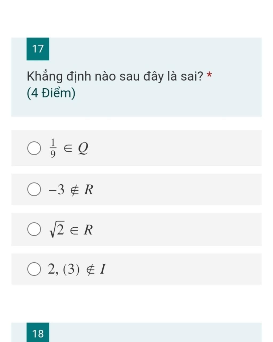Click the question number 17 badge
Image resolution: width=273 pixels, height=342 pixels.
(x=38, y=49)
